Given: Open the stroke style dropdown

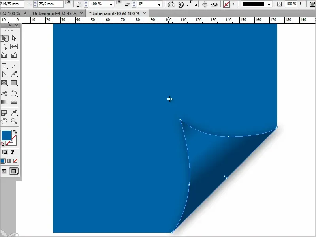Looking at the screenshot, I should (x=269, y=4).
